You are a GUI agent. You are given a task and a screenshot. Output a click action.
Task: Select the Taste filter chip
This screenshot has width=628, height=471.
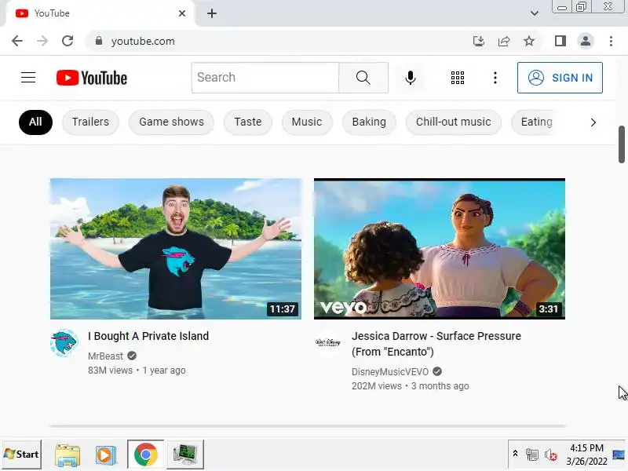[248, 122]
